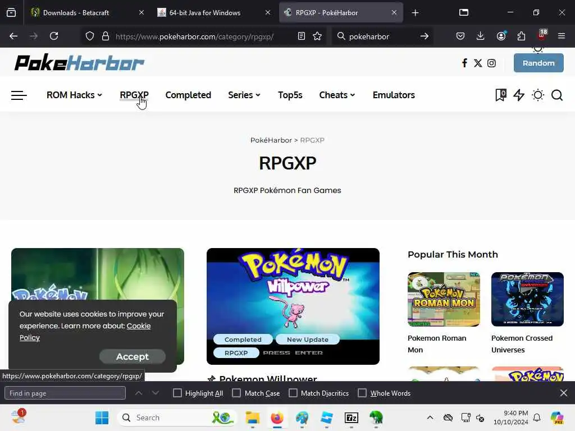Open the site bookmarks icon
The image size is (575, 431).
point(500,95)
